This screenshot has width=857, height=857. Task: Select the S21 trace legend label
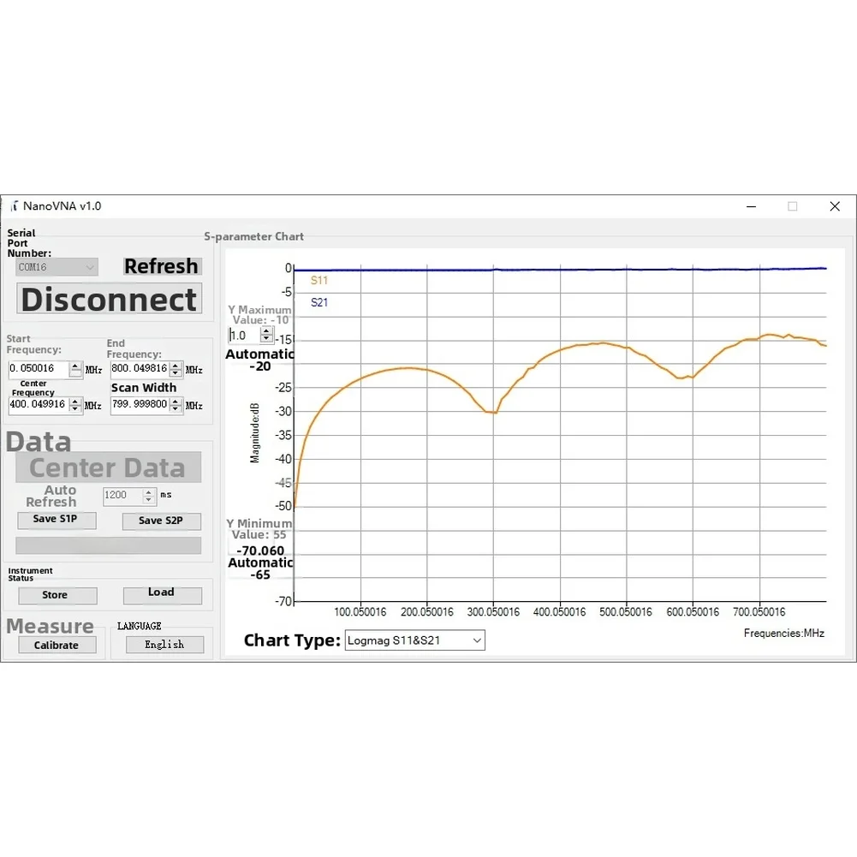[x=318, y=302]
